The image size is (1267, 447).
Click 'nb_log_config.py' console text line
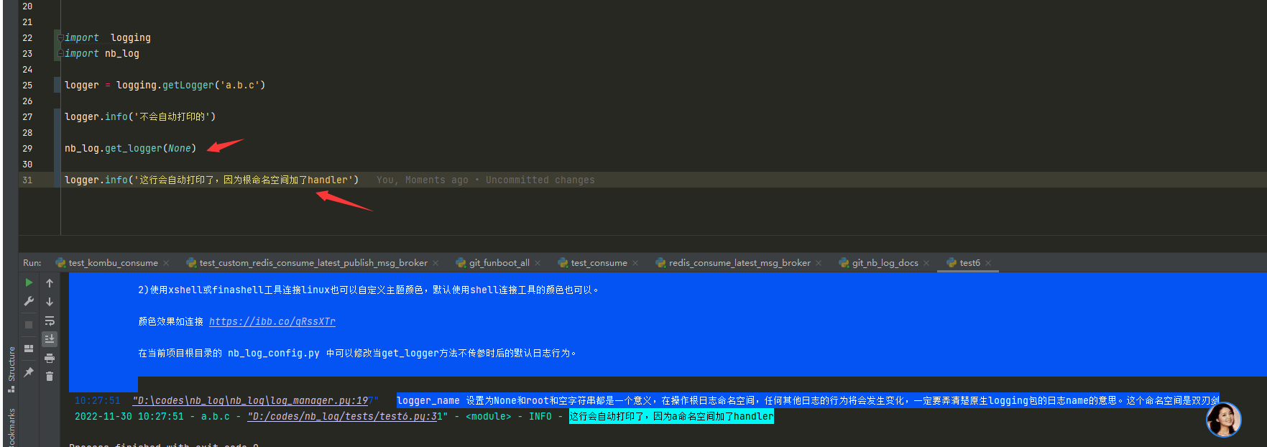(x=357, y=353)
